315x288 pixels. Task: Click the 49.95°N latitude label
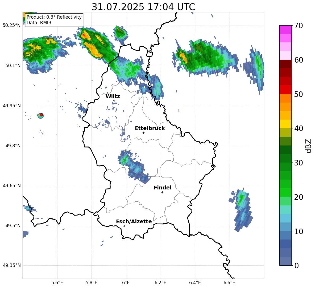pos(12,106)
